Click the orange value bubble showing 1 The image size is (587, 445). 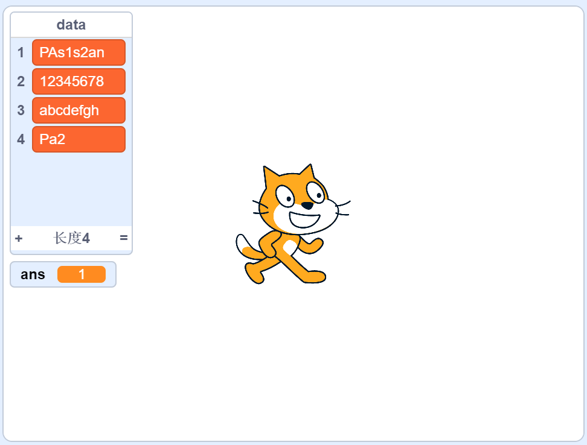[82, 274]
